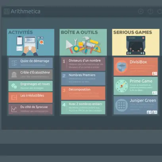
Task: Click the plus circle icon in header
Action: point(141,12)
